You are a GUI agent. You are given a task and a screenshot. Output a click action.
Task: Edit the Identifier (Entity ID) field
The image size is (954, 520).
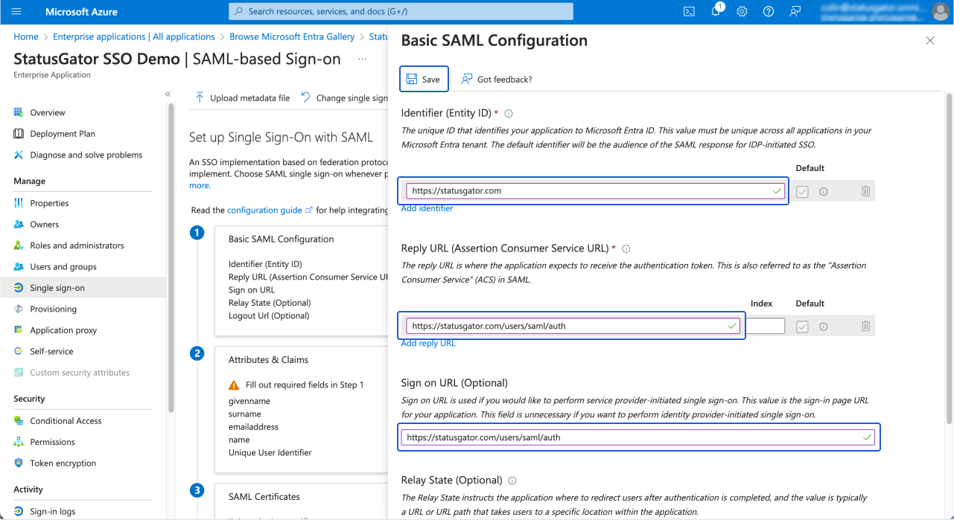(x=594, y=191)
